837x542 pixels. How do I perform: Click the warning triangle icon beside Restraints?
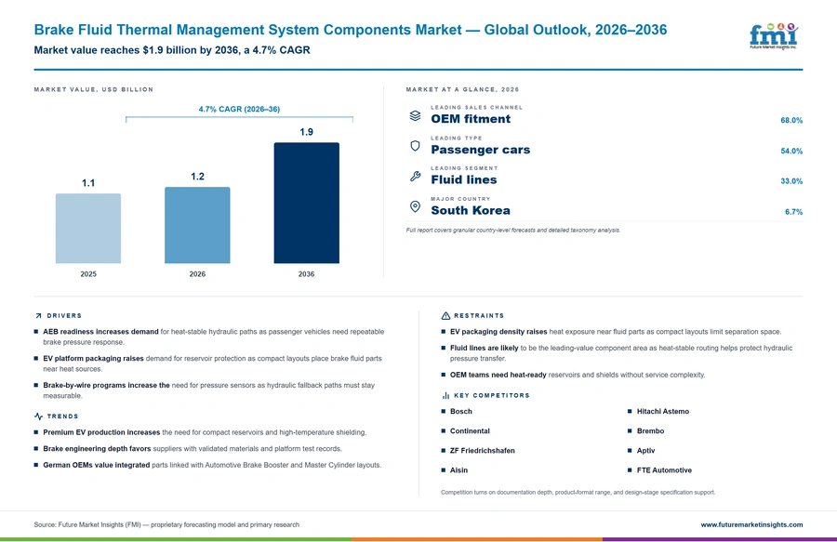(x=445, y=316)
